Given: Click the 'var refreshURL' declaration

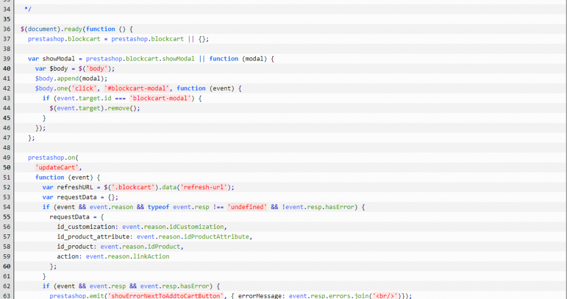Looking at the screenshot, I should pyautogui.click(x=67, y=187).
